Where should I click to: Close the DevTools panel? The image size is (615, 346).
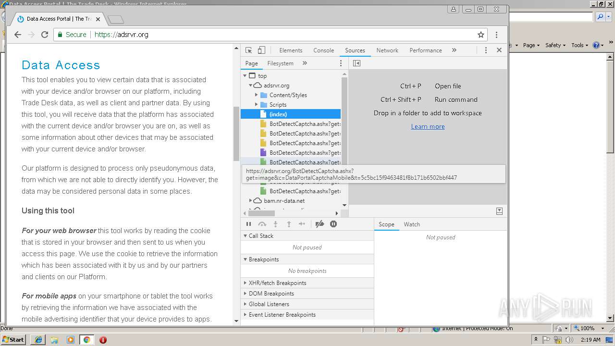click(x=499, y=50)
